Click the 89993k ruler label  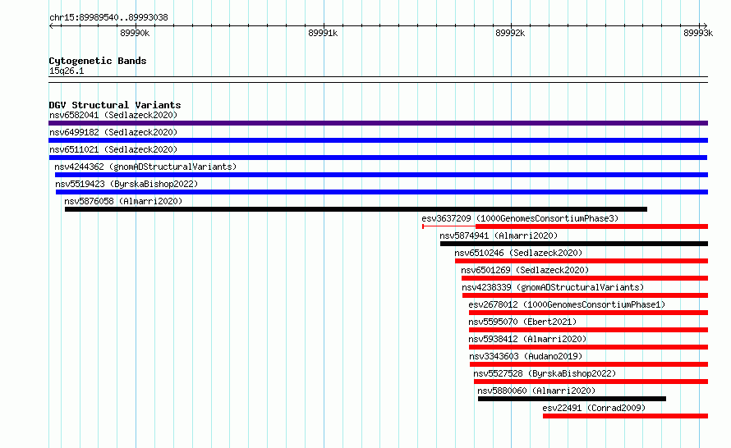698,33
